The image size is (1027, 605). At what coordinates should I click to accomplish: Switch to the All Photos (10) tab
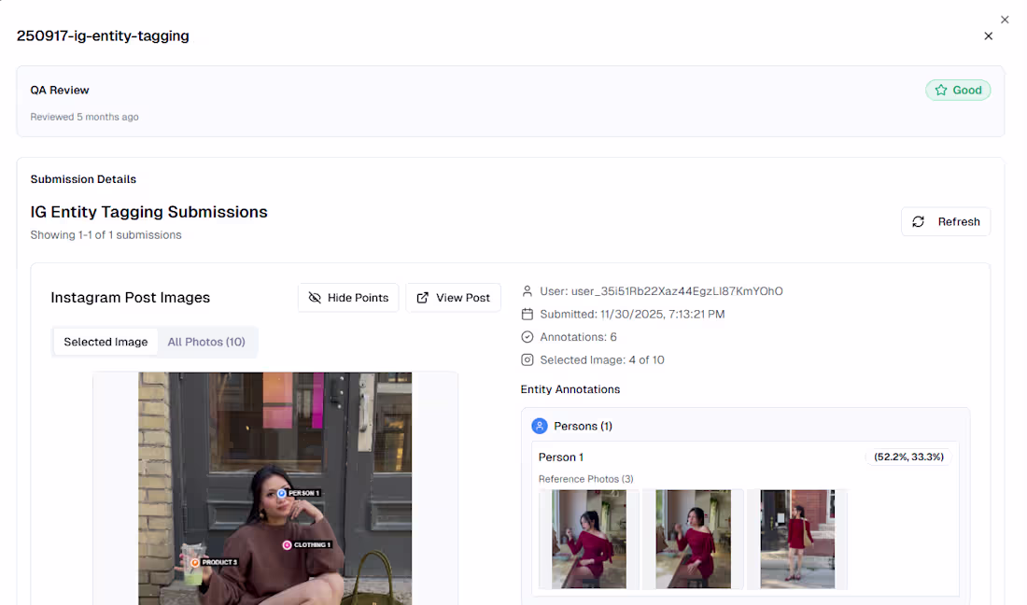(206, 342)
